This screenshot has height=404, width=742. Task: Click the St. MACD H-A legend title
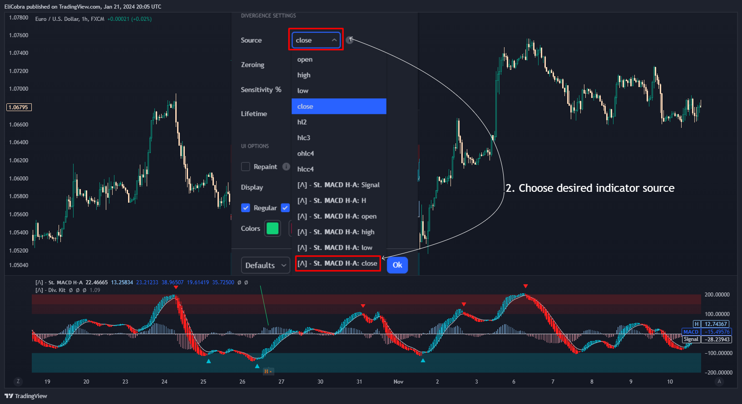59,282
